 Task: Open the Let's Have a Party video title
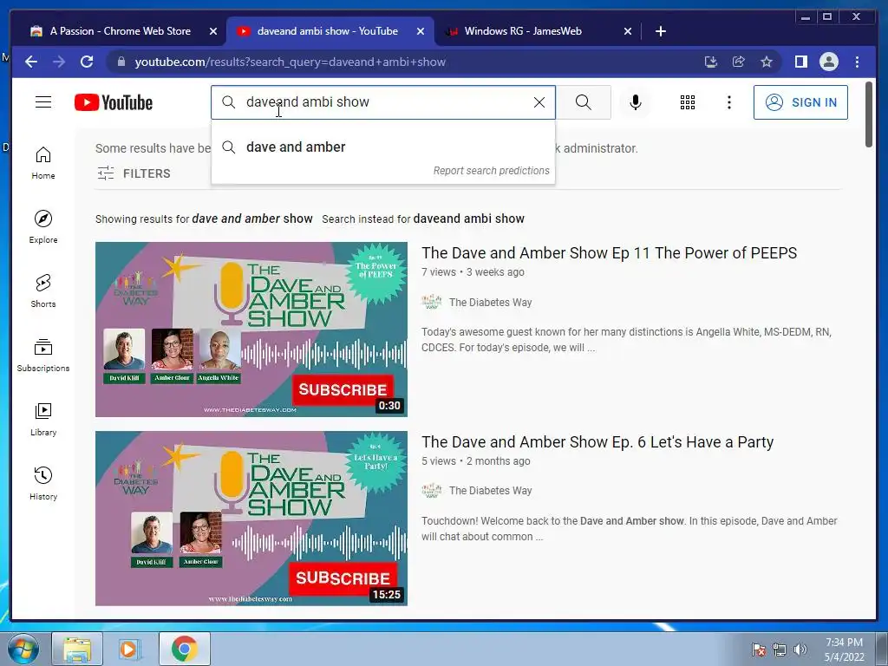pyautogui.click(x=597, y=441)
